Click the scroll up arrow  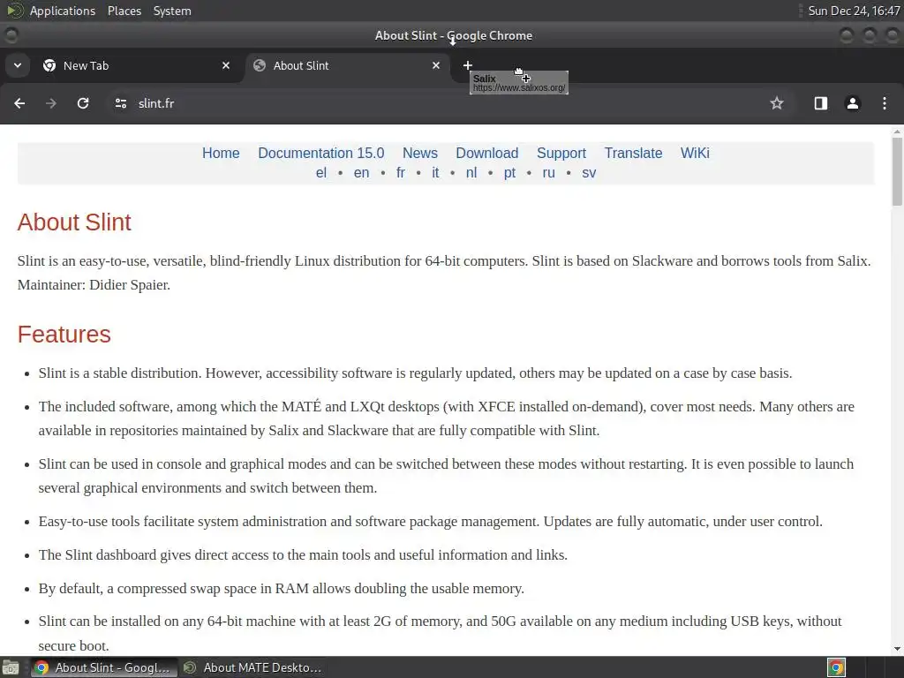click(897, 132)
